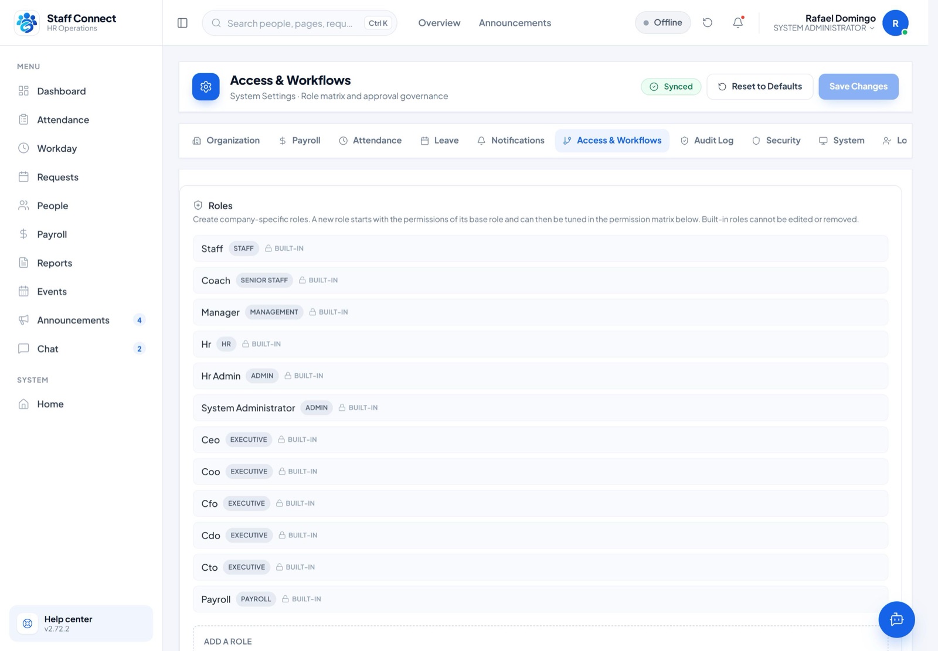
Task: Select the Manager role row
Action: click(540, 312)
